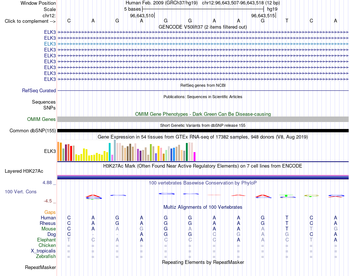Image resolution: width=349 pixels, height=276 pixels.
Task: Click the Rhesus species label
Action: pos(48,223)
